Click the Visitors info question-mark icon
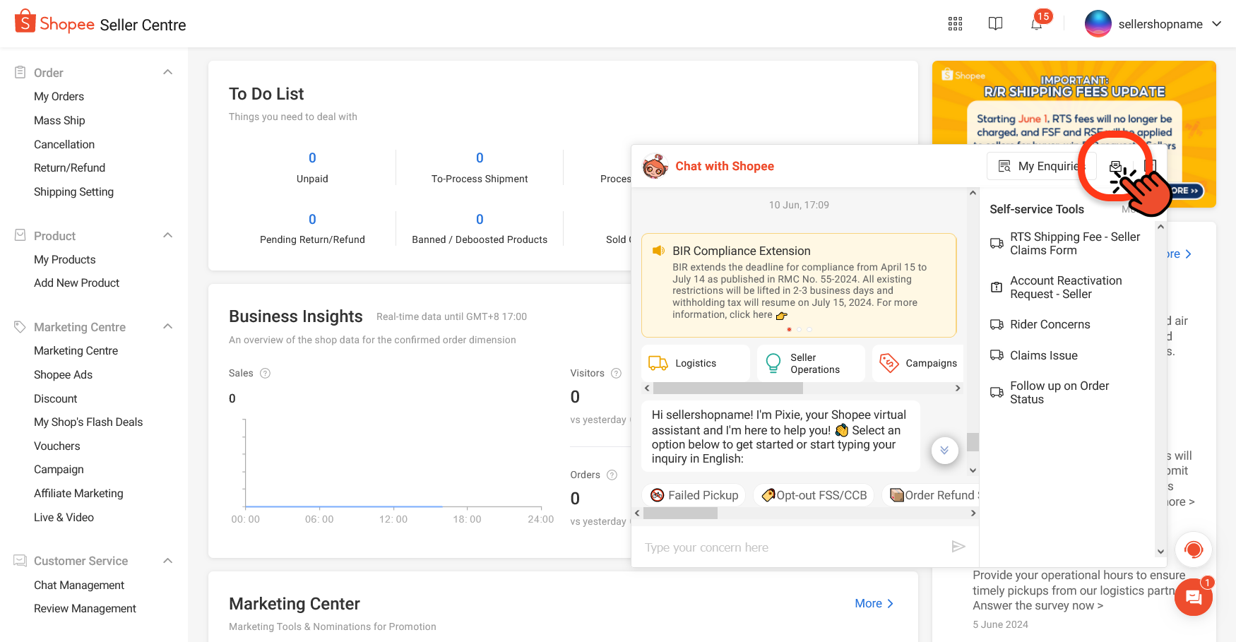The width and height of the screenshot is (1236, 642). point(616,373)
